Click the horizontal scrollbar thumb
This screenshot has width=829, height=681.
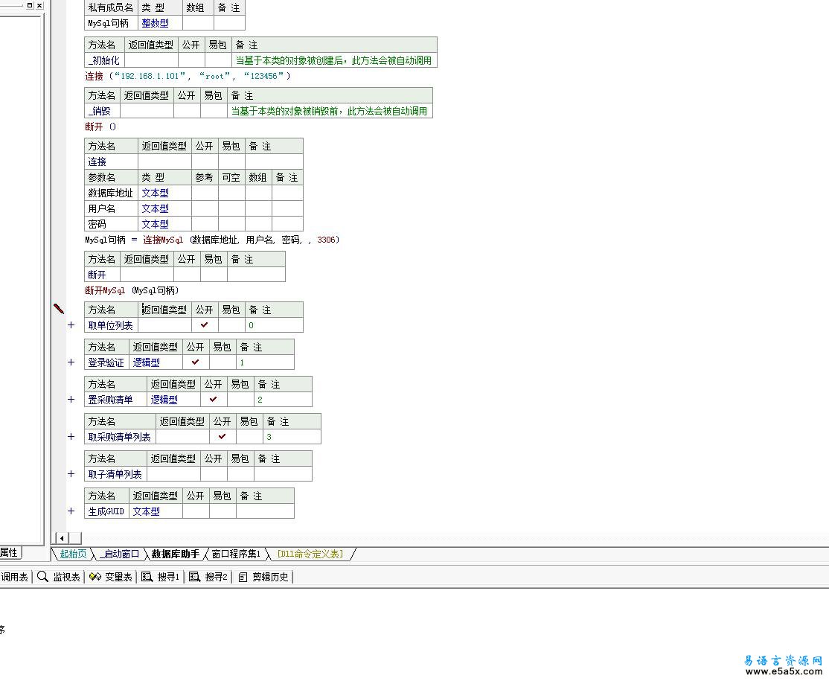[x=76, y=538]
